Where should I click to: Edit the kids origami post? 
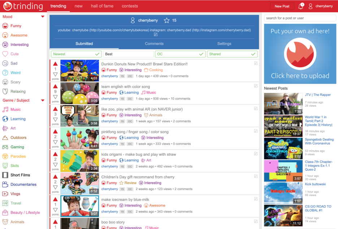pyautogui.click(x=256, y=154)
